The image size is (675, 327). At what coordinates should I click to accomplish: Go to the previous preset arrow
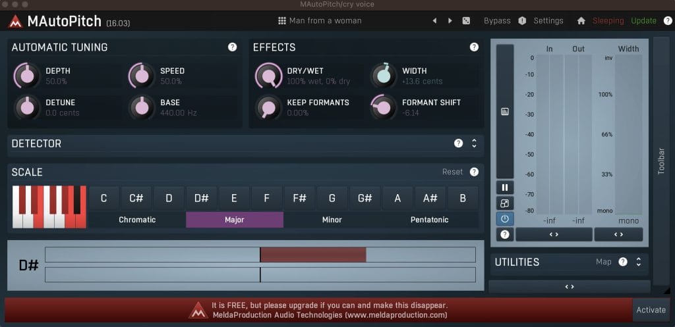[x=434, y=21]
